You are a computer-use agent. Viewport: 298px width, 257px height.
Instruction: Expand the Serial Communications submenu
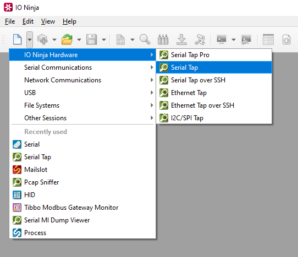(82, 68)
